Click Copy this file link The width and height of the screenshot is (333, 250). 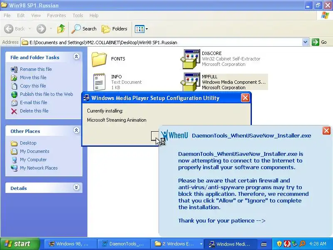(x=33, y=86)
